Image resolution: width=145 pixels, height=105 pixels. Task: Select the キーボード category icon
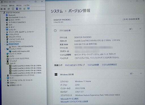(7, 27)
